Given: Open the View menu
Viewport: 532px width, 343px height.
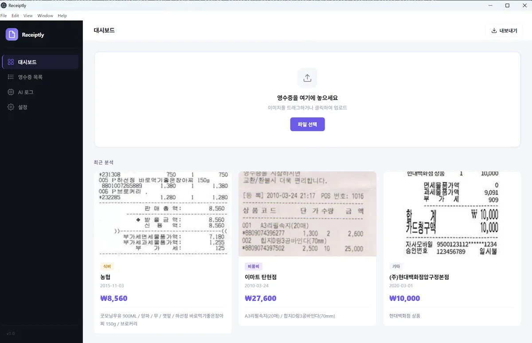Looking at the screenshot, I should [x=27, y=15].
